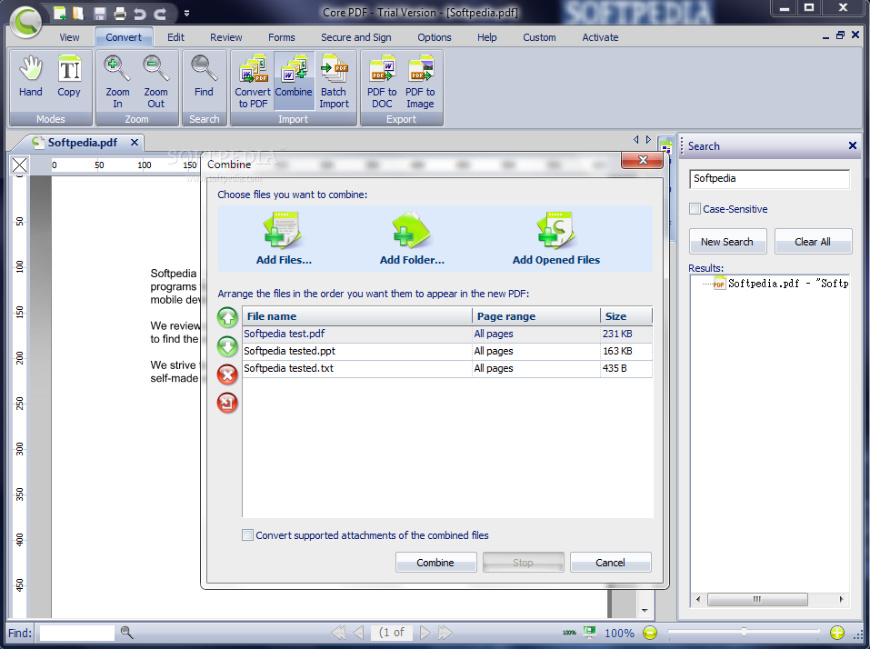Toggle Case-Sensitive search checkbox
The image size is (870, 649).
pos(695,208)
